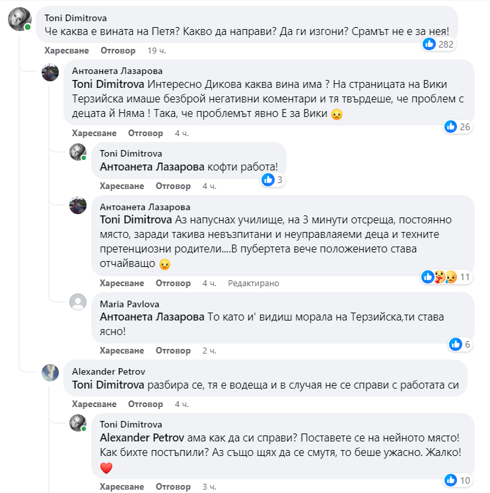
Task: Open Maria Pavlova's default avatar
Action: [x=78, y=303]
